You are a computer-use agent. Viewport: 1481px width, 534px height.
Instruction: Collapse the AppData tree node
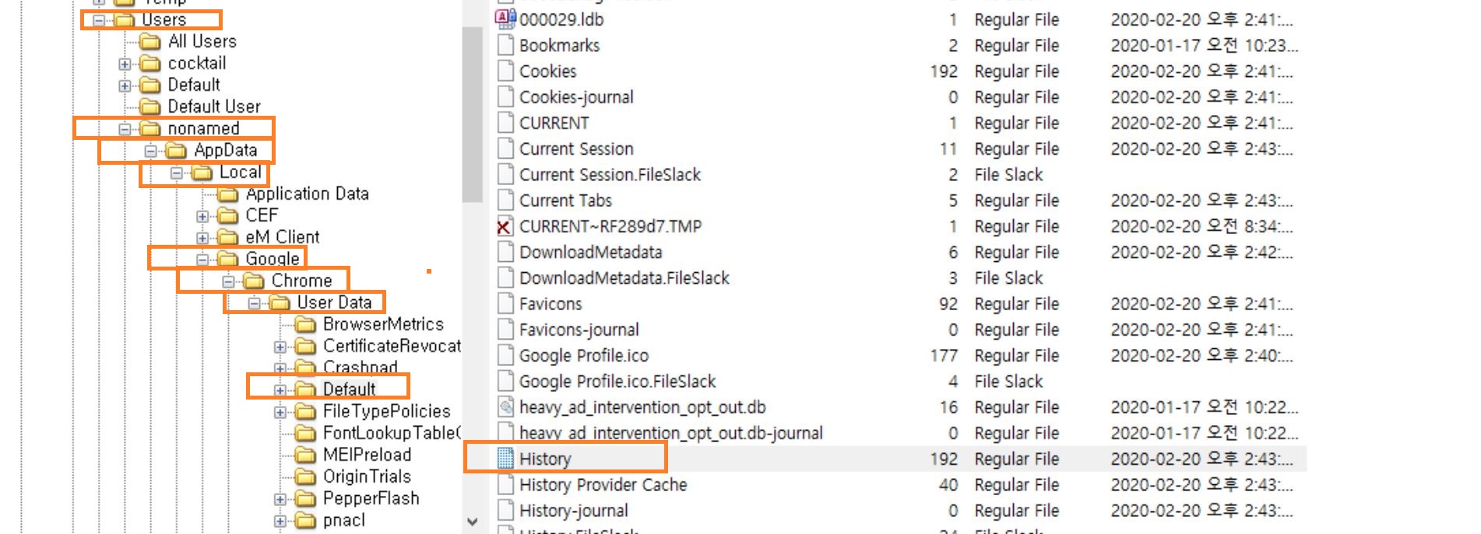pos(151,151)
